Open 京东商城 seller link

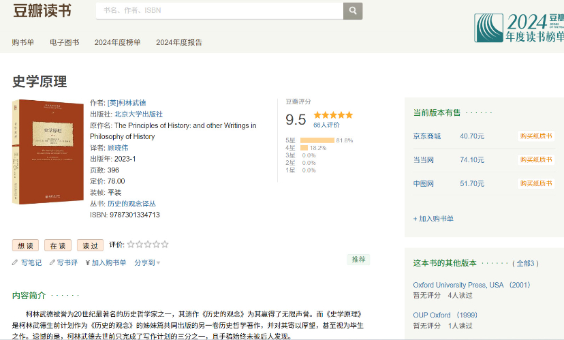click(x=427, y=136)
